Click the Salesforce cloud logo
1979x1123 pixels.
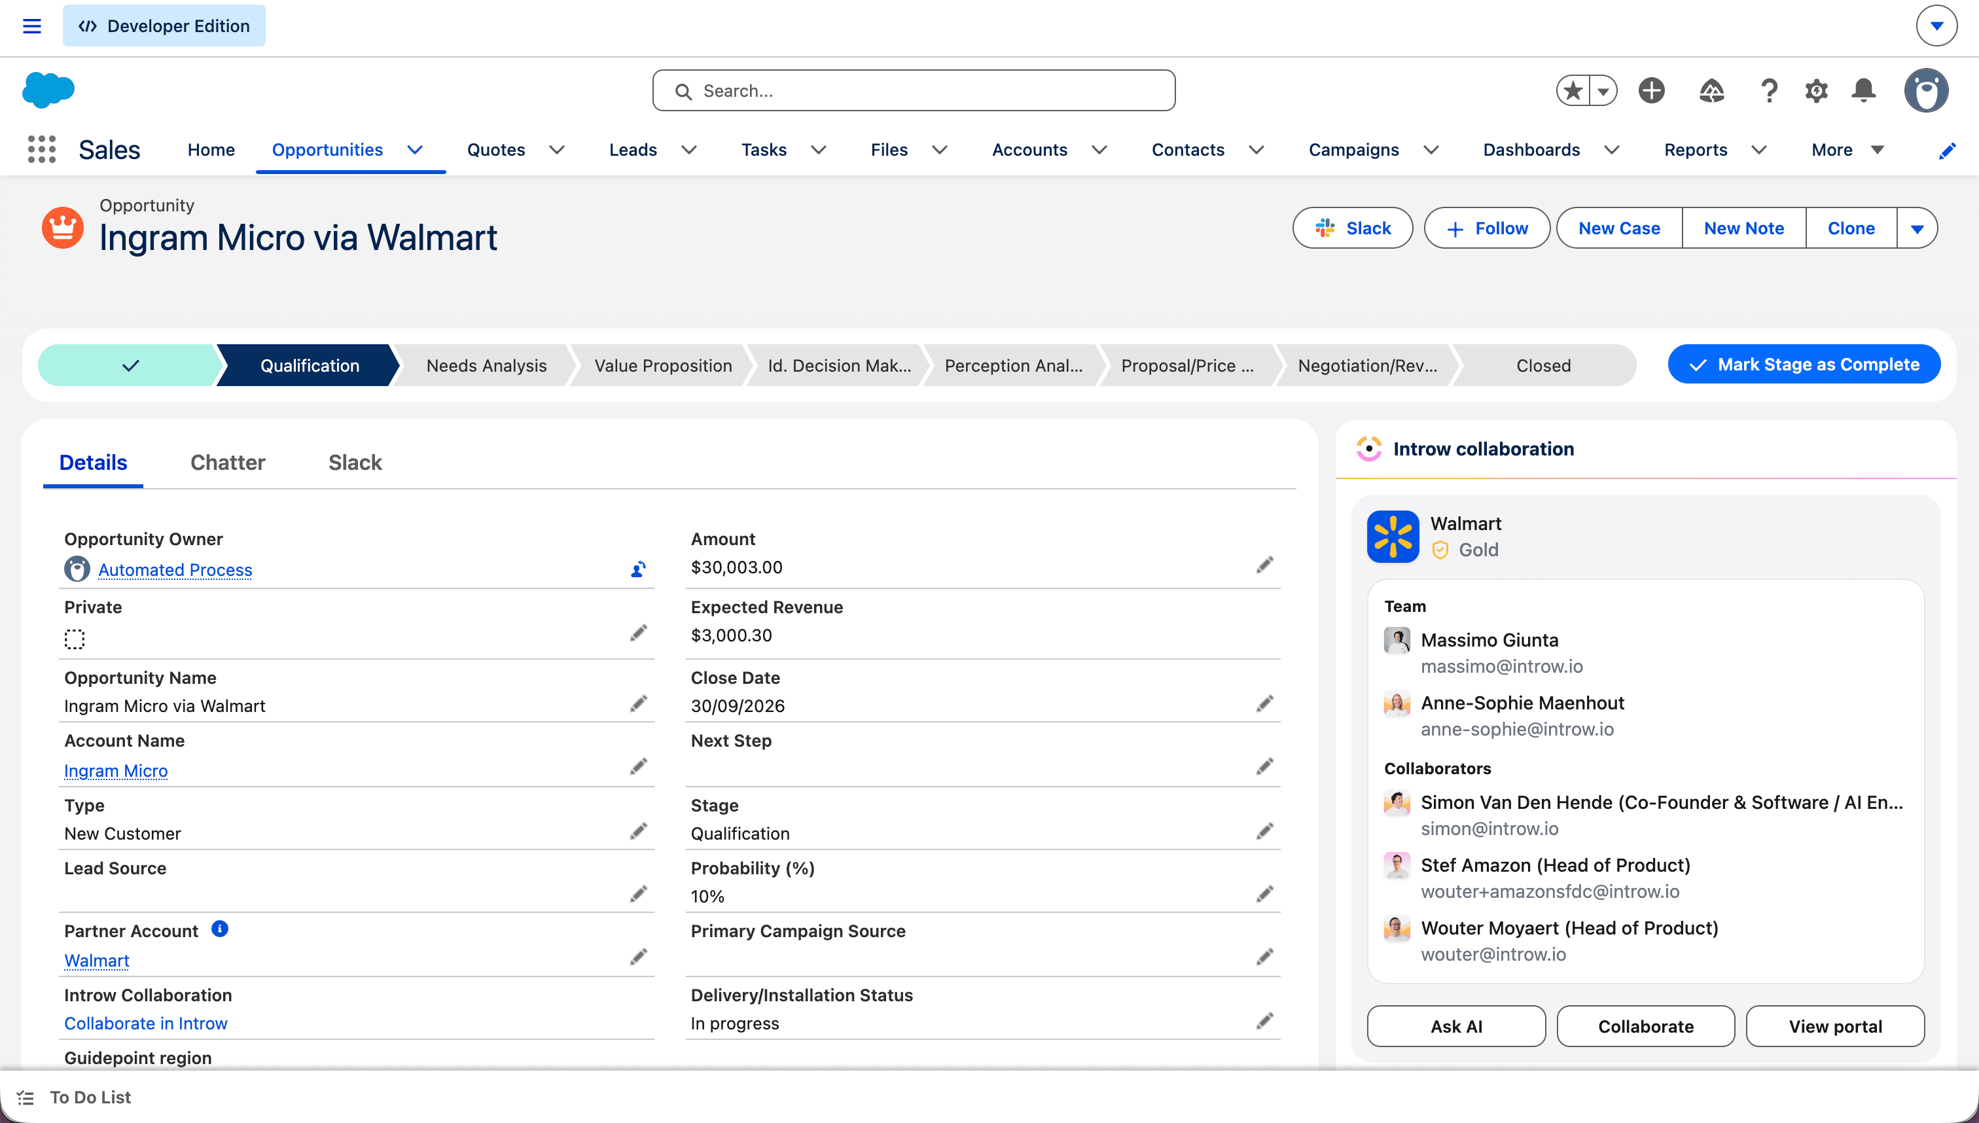48,90
